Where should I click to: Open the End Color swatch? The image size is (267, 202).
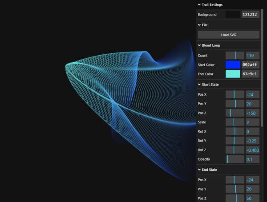click(232, 74)
